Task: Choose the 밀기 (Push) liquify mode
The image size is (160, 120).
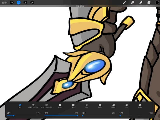Action: (x=20, y=106)
